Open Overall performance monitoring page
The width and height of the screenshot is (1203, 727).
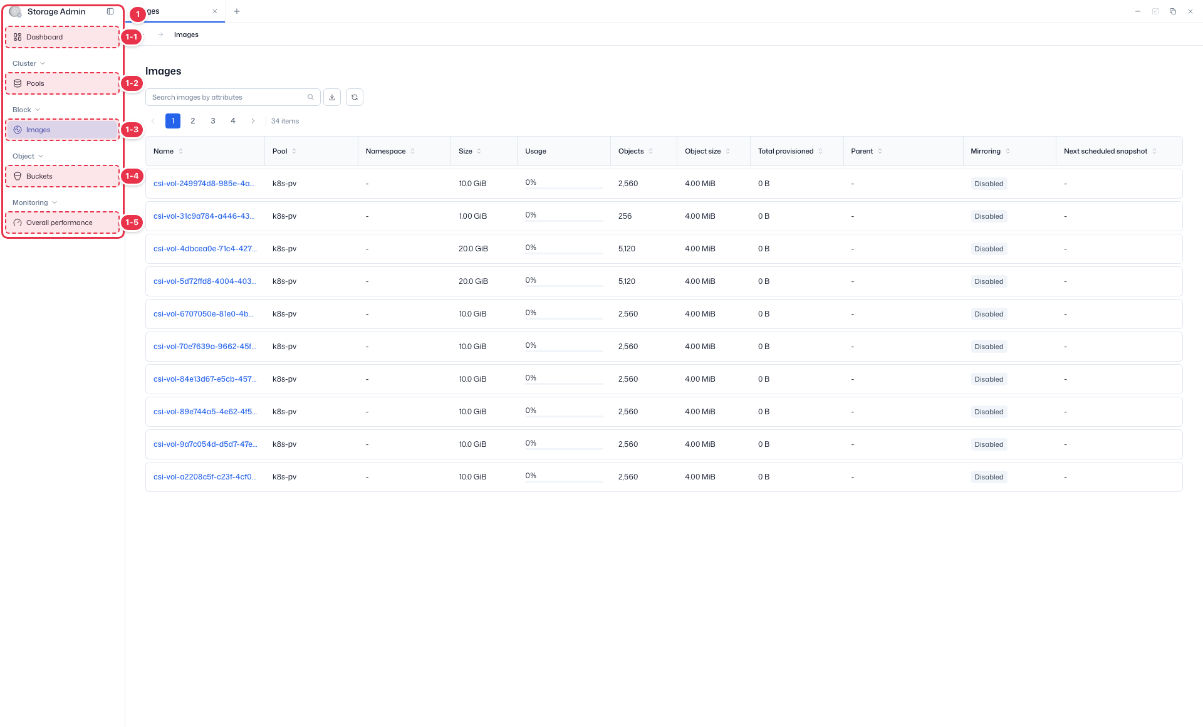[63, 222]
